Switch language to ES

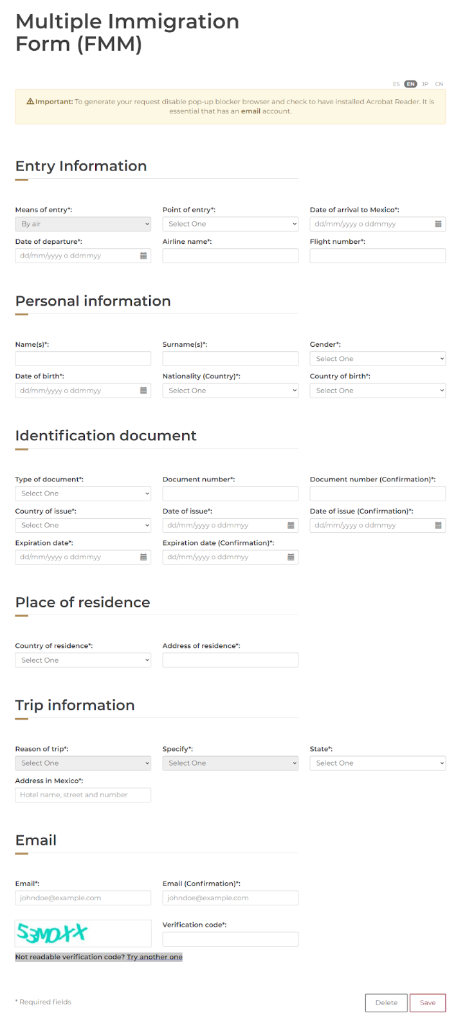(396, 84)
